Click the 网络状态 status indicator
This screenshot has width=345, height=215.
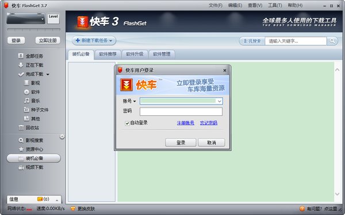click(x=20, y=209)
